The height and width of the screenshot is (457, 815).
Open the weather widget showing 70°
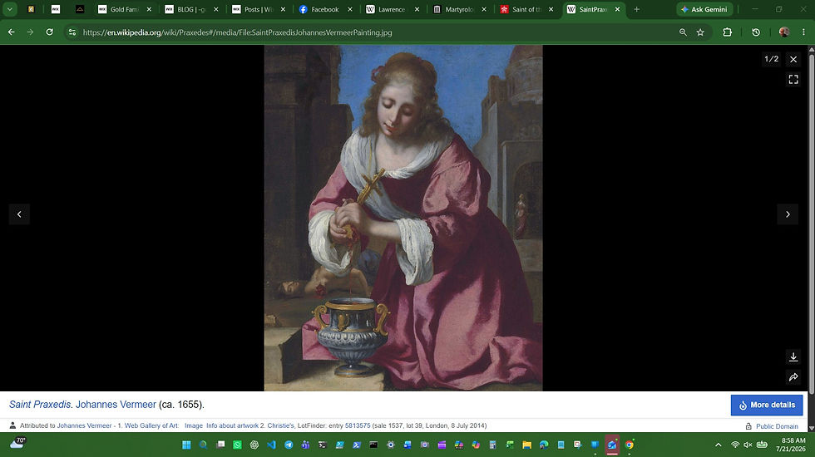17,444
